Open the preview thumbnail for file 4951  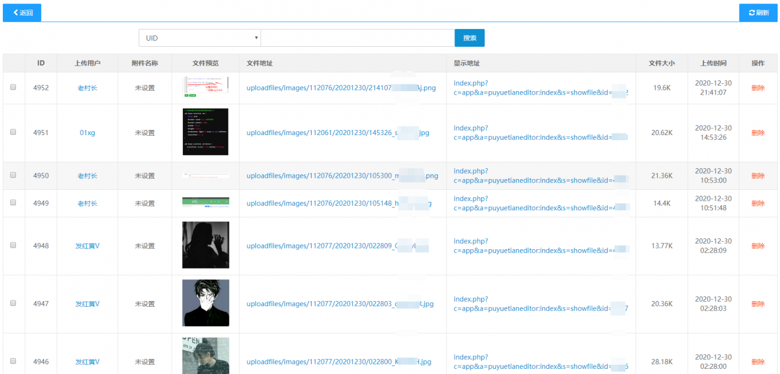(x=206, y=132)
